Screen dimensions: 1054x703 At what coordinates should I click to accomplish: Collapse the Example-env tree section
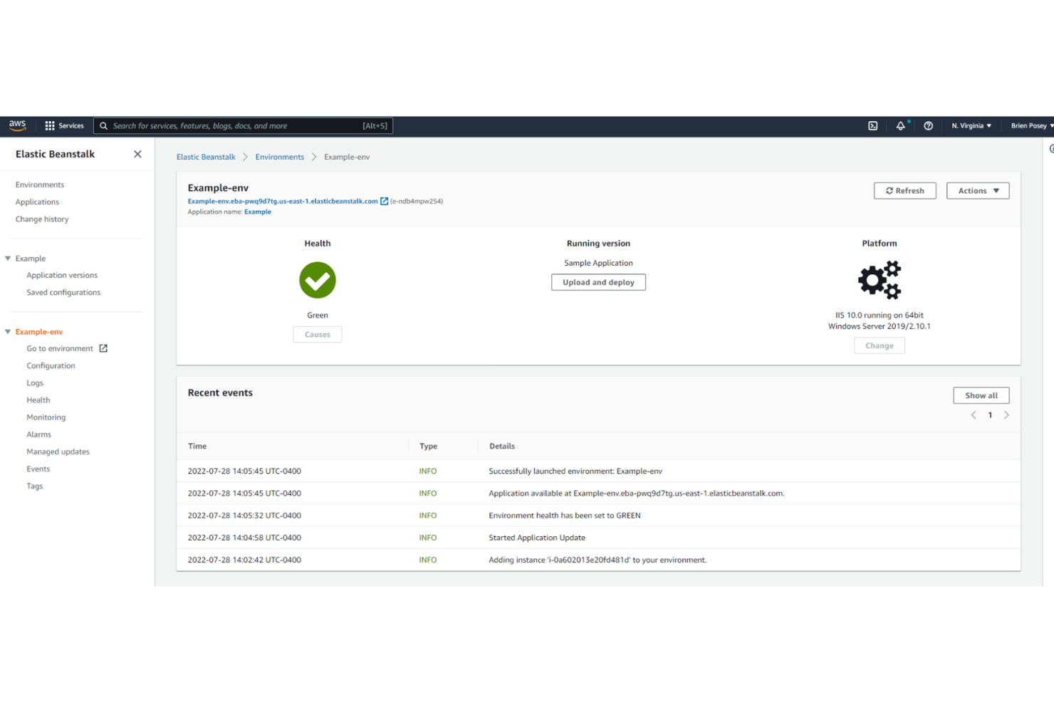[x=7, y=331]
